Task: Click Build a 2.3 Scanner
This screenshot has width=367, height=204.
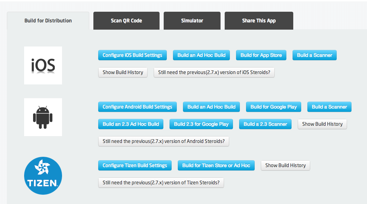Action: tap(265, 124)
